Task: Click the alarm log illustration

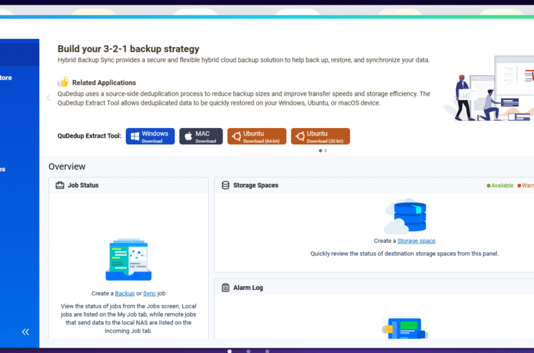Action: pyautogui.click(x=405, y=326)
